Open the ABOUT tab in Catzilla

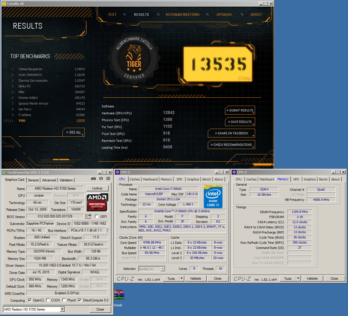click(x=256, y=14)
